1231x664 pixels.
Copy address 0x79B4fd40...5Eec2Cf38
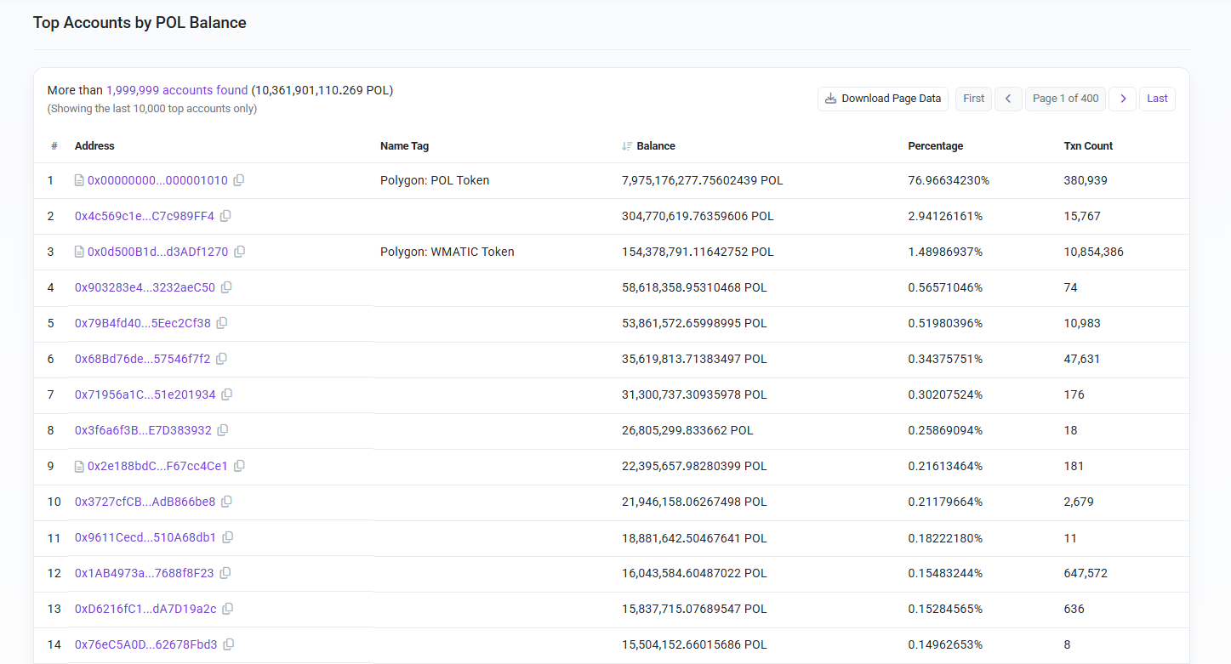222,323
